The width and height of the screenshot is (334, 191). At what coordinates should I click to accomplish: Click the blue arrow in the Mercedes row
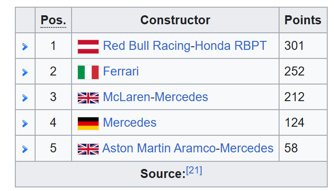(x=25, y=123)
